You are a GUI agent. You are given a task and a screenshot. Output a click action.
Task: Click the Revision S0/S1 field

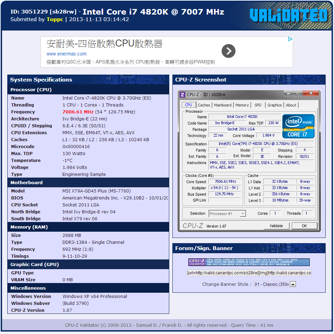[305, 156]
